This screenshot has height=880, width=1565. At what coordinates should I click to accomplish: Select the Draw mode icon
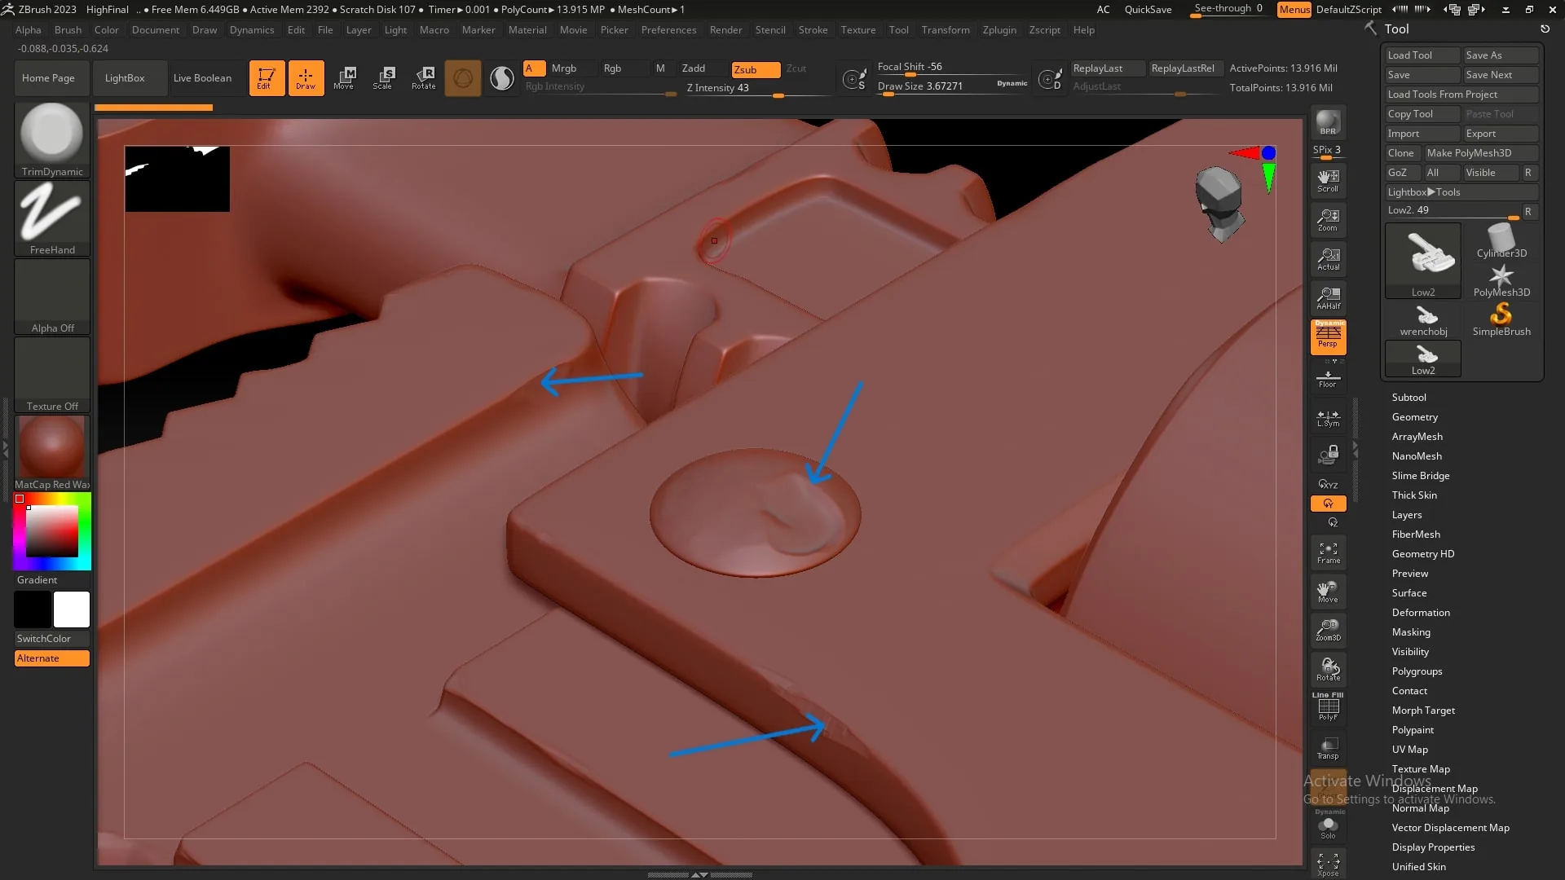(x=306, y=78)
